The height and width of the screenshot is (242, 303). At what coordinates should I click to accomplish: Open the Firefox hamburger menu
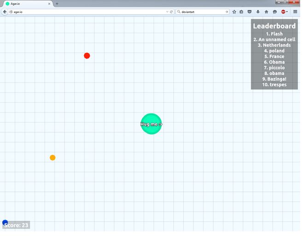pyautogui.click(x=295, y=12)
